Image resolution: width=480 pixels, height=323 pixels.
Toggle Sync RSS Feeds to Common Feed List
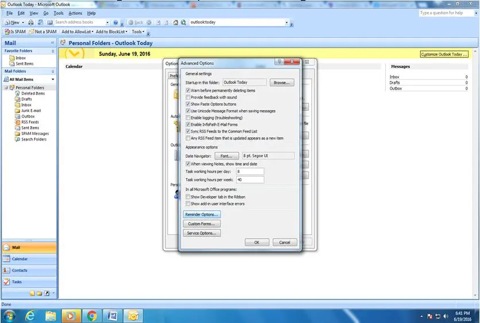tap(188, 131)
